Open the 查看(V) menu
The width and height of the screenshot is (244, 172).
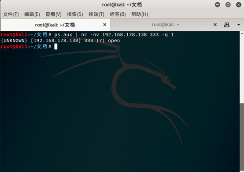[53, 14]
